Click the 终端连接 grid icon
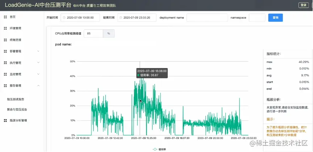 [x=5, y=40]
